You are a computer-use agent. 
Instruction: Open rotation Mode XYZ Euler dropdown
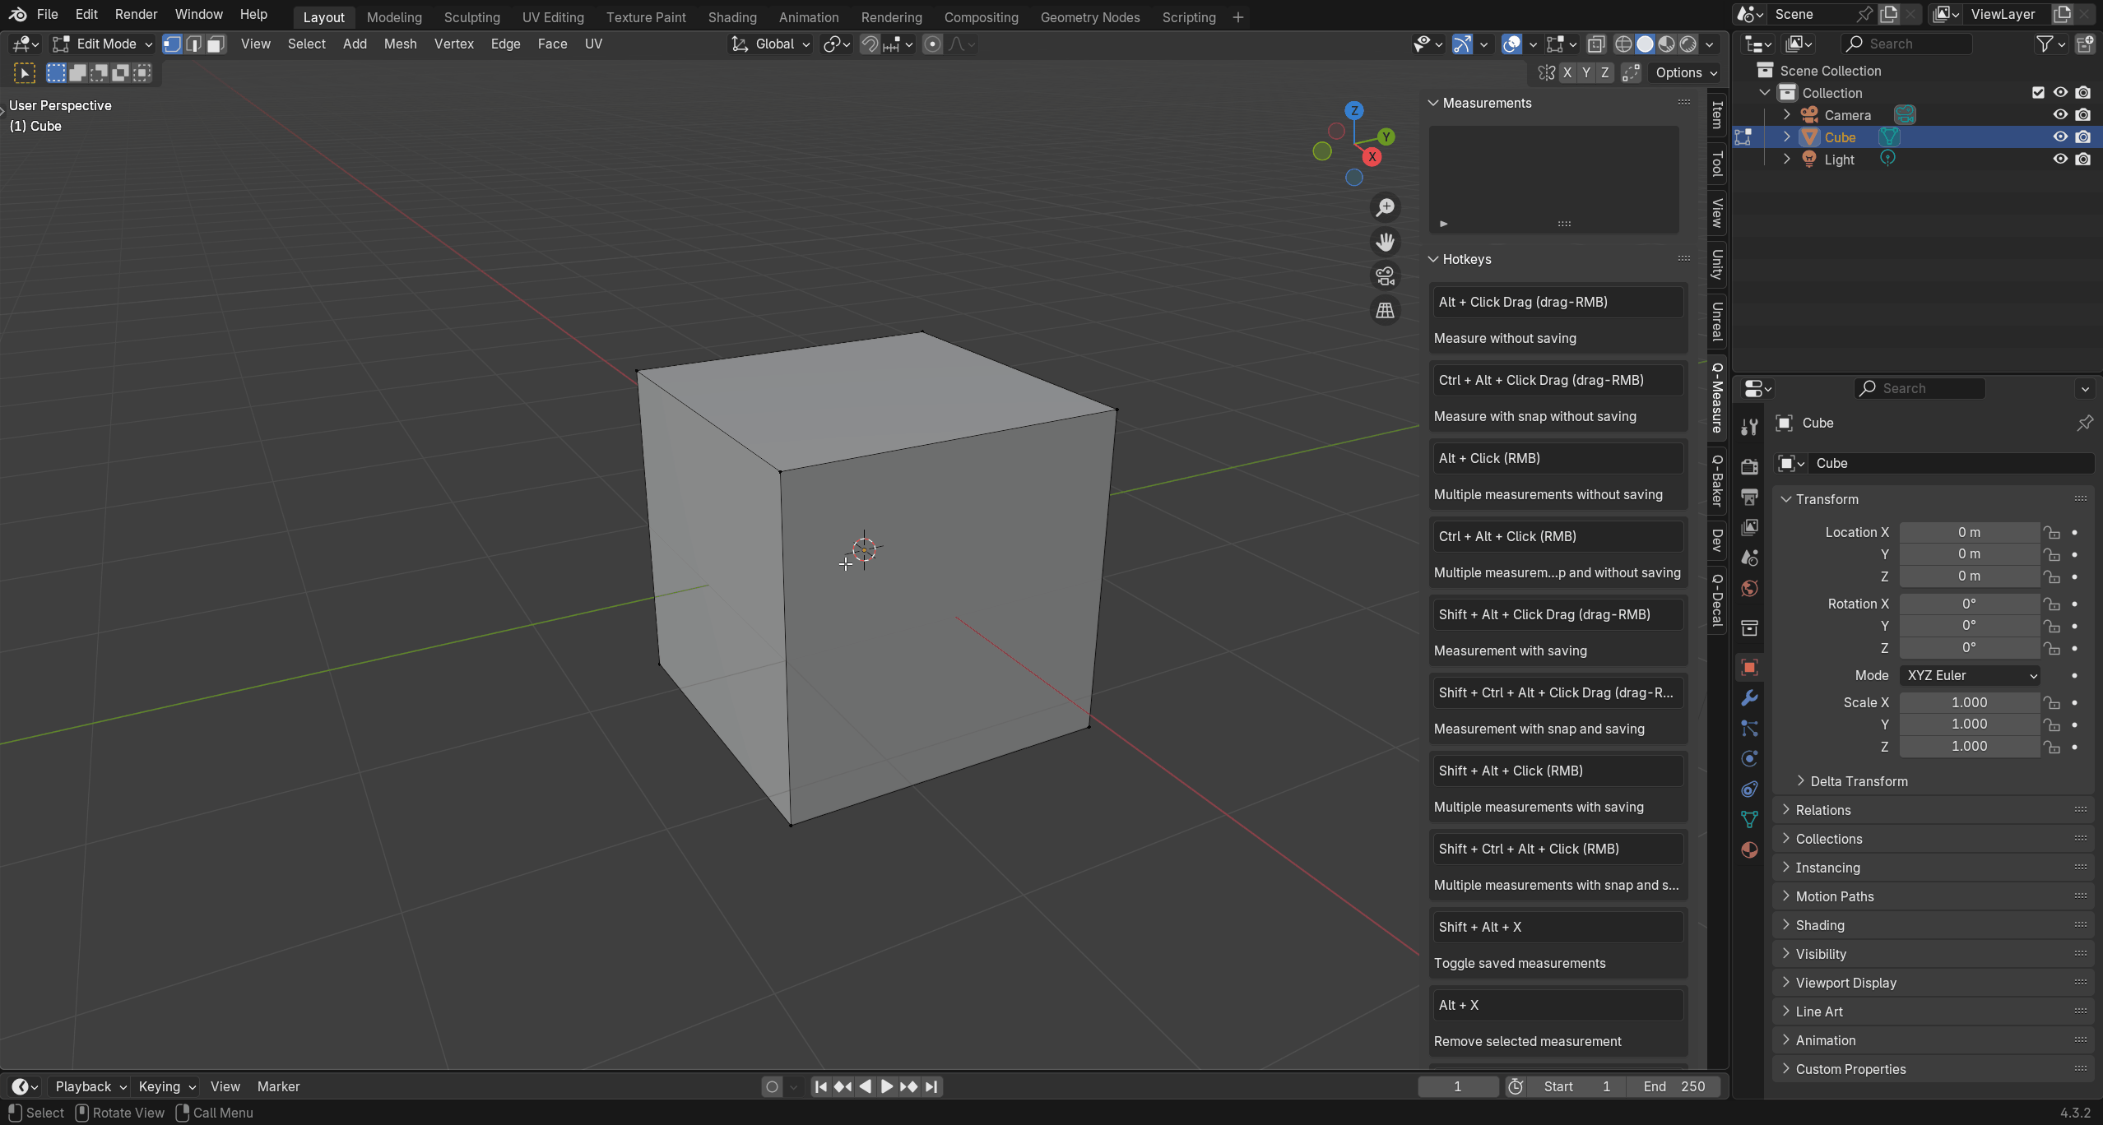click(1971, 675)
